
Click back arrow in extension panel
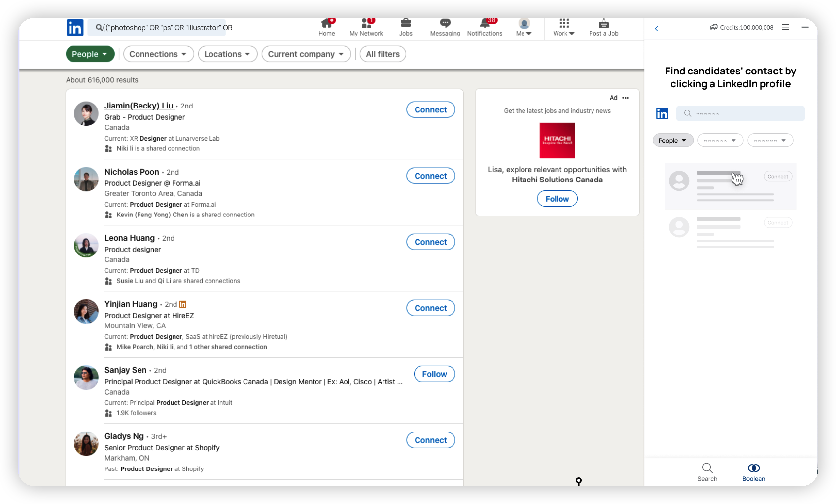(656, 28)
